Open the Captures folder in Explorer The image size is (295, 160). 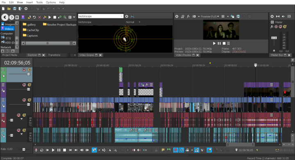click(30, 36)
